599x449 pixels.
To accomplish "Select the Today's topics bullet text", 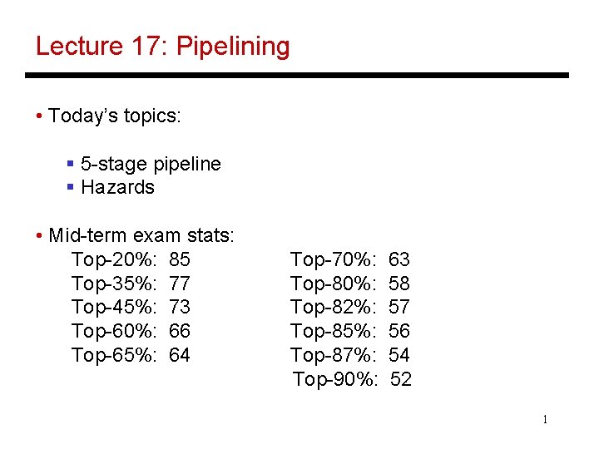I will pos(114,116).
